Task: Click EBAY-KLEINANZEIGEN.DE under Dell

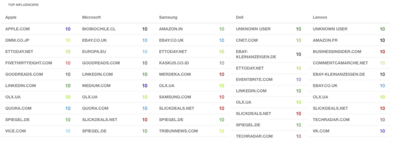Action: [x=256, y=54]
